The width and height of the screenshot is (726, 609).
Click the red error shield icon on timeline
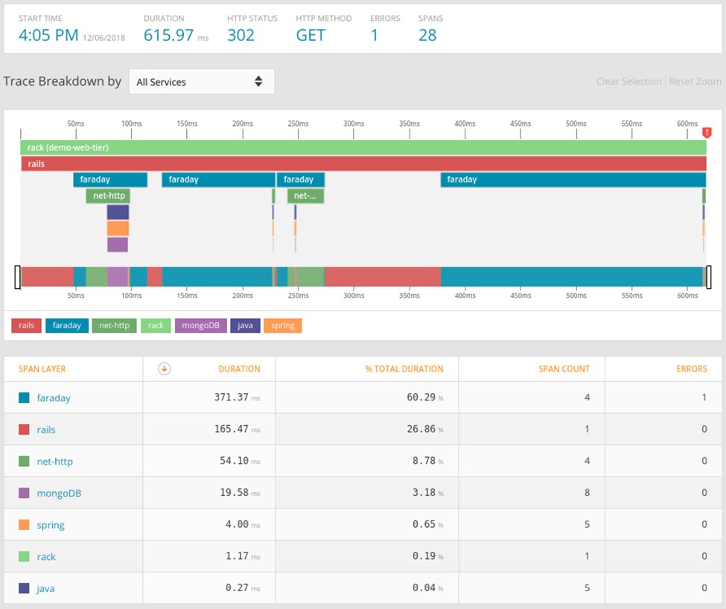tap(707, 132)
